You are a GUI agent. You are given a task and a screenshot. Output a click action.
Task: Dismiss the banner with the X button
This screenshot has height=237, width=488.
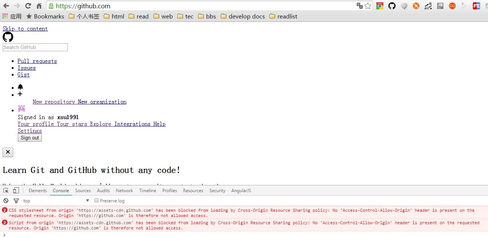tap(8, 152)
